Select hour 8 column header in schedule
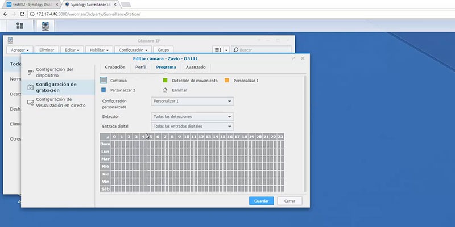The image size is (455, 227). pos(172,137)
